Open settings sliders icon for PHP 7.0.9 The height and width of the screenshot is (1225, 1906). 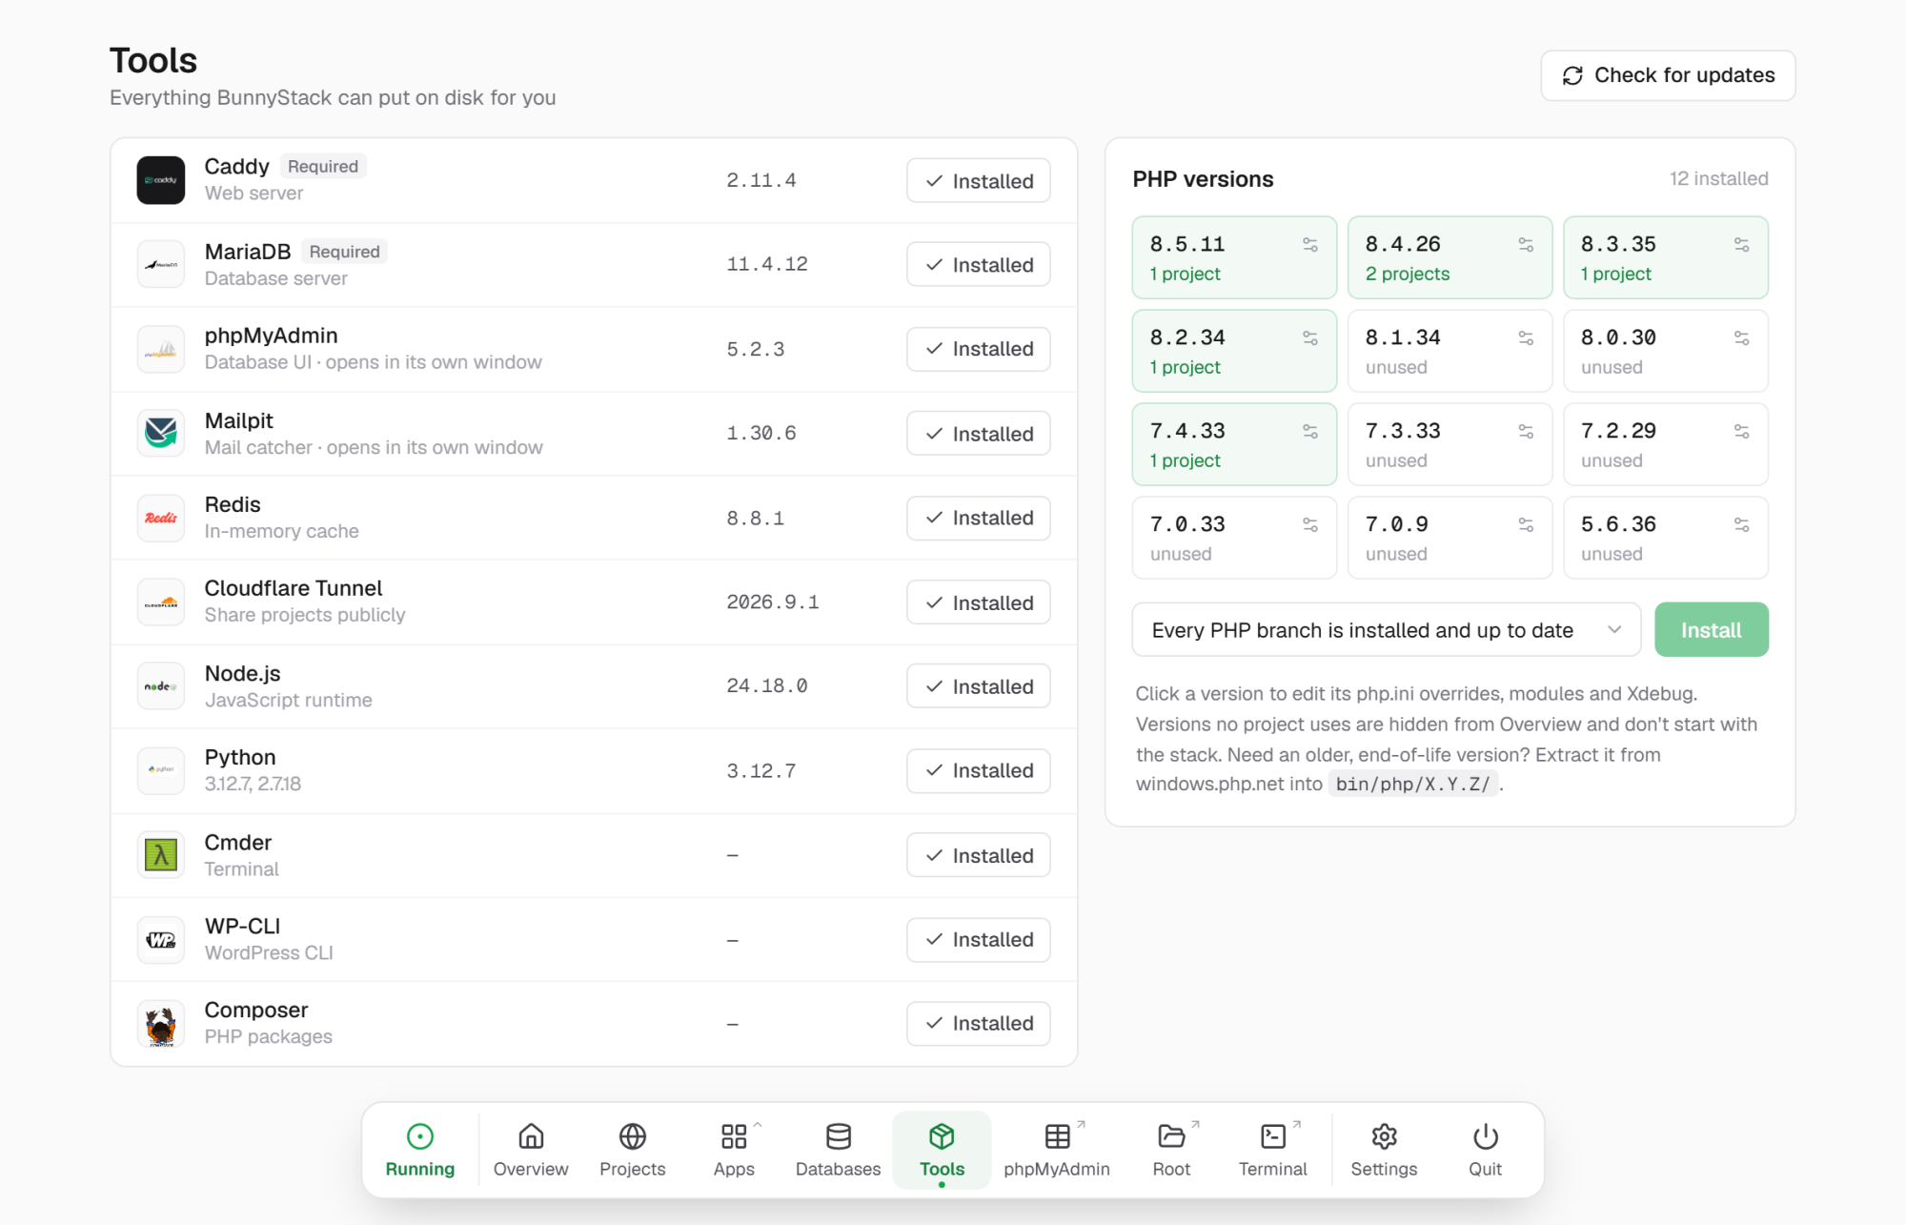[1526, 525]
